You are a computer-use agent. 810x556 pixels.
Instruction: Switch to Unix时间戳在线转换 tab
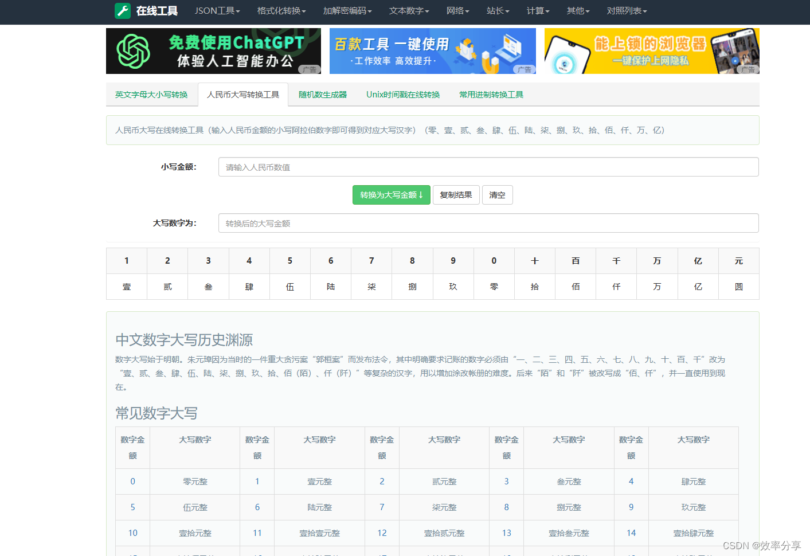coord(403,95)
